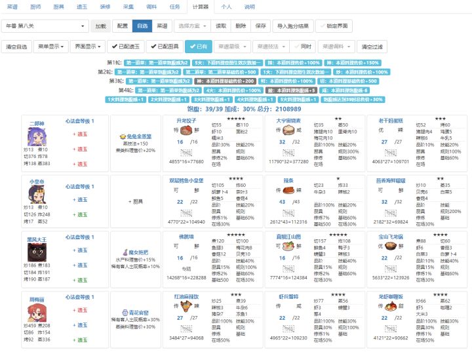Switch to the 厨师 tab
472x352 pixels.
tap(35, 7)
